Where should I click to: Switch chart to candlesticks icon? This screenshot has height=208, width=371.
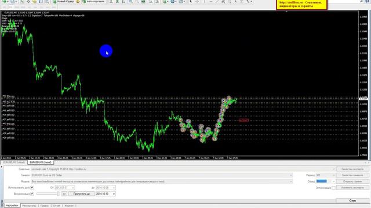click(x=117, y=1)
